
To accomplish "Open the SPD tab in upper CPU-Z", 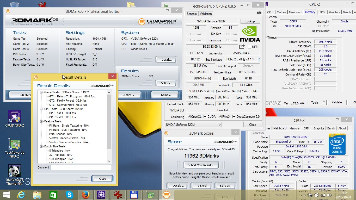I will click(322, 12).
